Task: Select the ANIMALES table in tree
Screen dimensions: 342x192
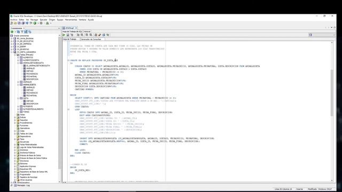Action: click(x=27, y=82)
